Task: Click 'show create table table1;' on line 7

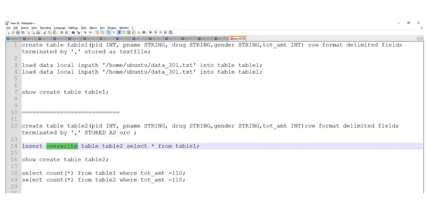Action: tap(65, 92)
